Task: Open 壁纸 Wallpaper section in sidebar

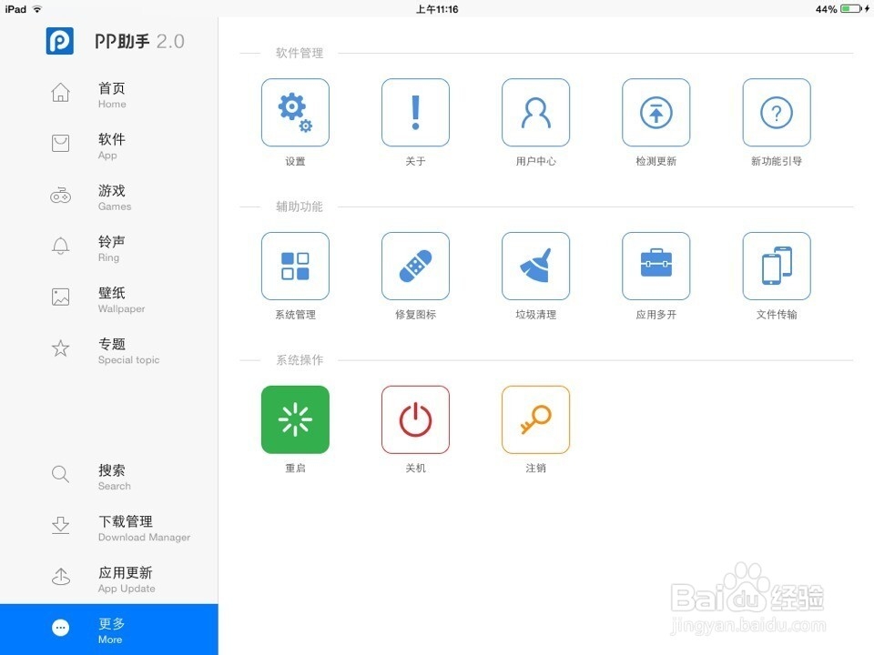Action: click(x=108, y=299)
